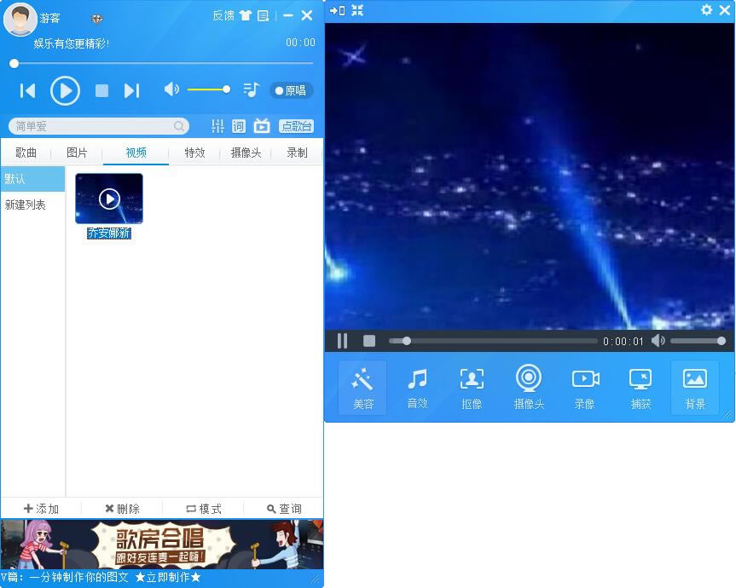
Task: Open the 点歌台 song request page
Action: [296, 125]
